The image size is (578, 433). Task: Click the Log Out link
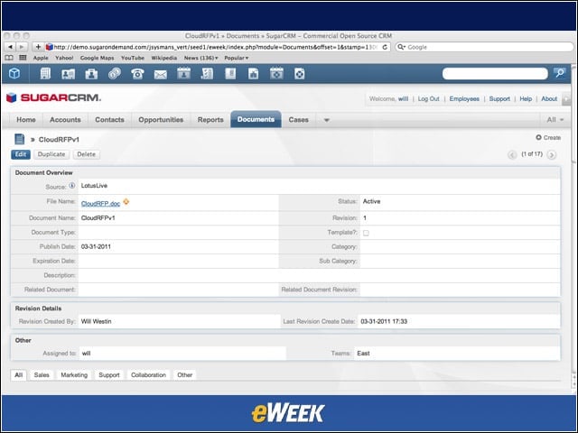428,98
